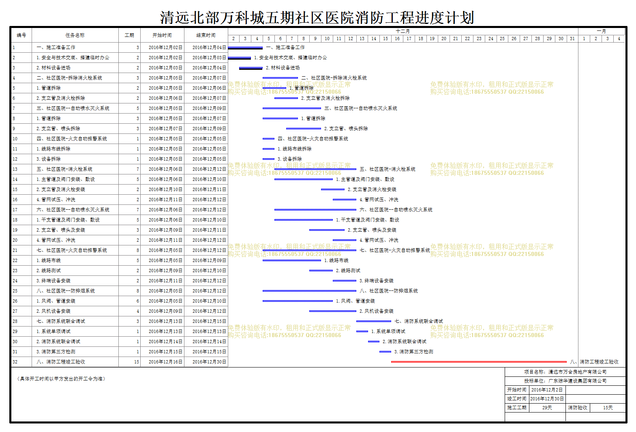Select 八、社区医院--防排烟系统 in the task name column

click(x=66, y=291)
